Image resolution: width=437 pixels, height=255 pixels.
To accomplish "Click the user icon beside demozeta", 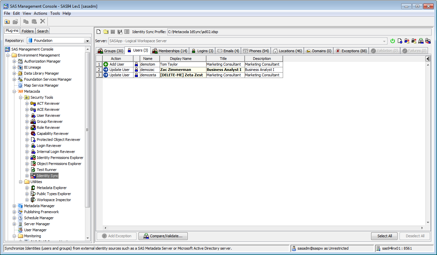I will click(136, 75).
